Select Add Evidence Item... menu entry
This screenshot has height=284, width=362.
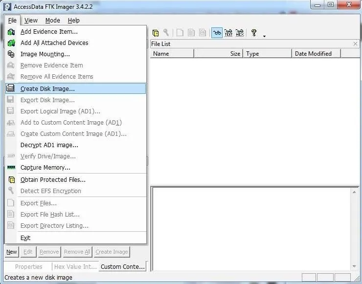[75, 32]
